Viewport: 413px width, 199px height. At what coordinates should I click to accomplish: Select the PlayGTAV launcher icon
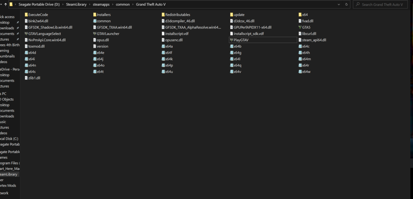(x=232, y=40)
